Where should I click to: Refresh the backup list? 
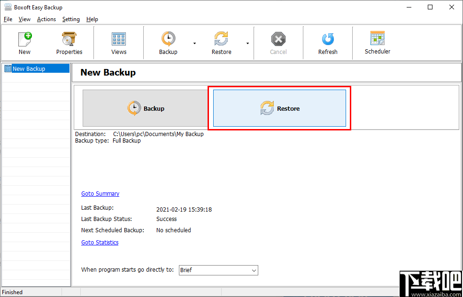pyautogui.click(x=327, y=42)
